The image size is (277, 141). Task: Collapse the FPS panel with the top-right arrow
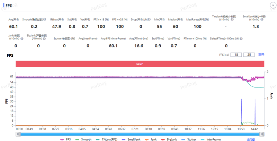tap(271, 6)
